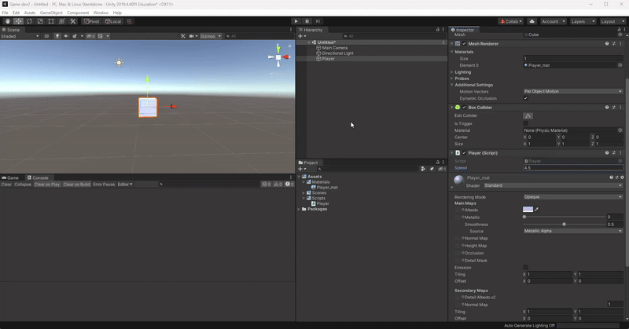Use Albedo eyedropper tool
The height and width of the screenshot is (329, 629).
pos(537,209)
